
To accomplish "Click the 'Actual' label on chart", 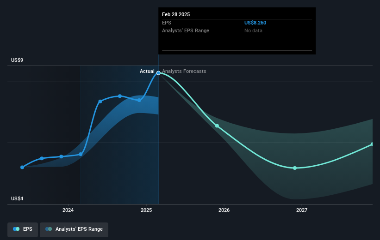I will tap(147, 71).
